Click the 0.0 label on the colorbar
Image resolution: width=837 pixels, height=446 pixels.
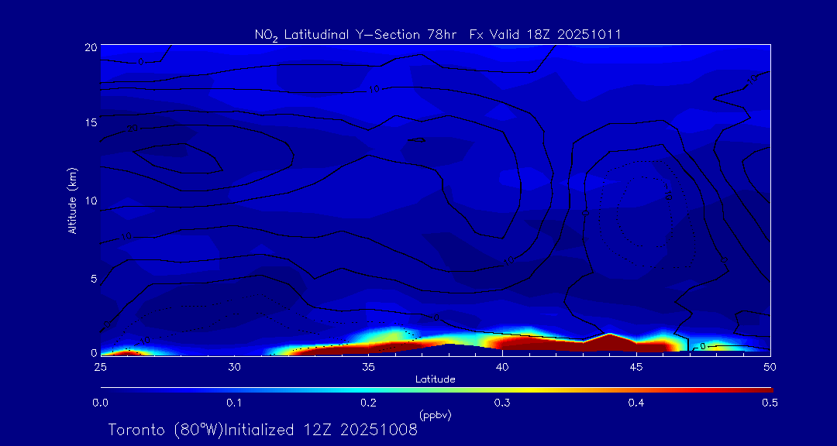pyautogui.click(x=101, y=403)
